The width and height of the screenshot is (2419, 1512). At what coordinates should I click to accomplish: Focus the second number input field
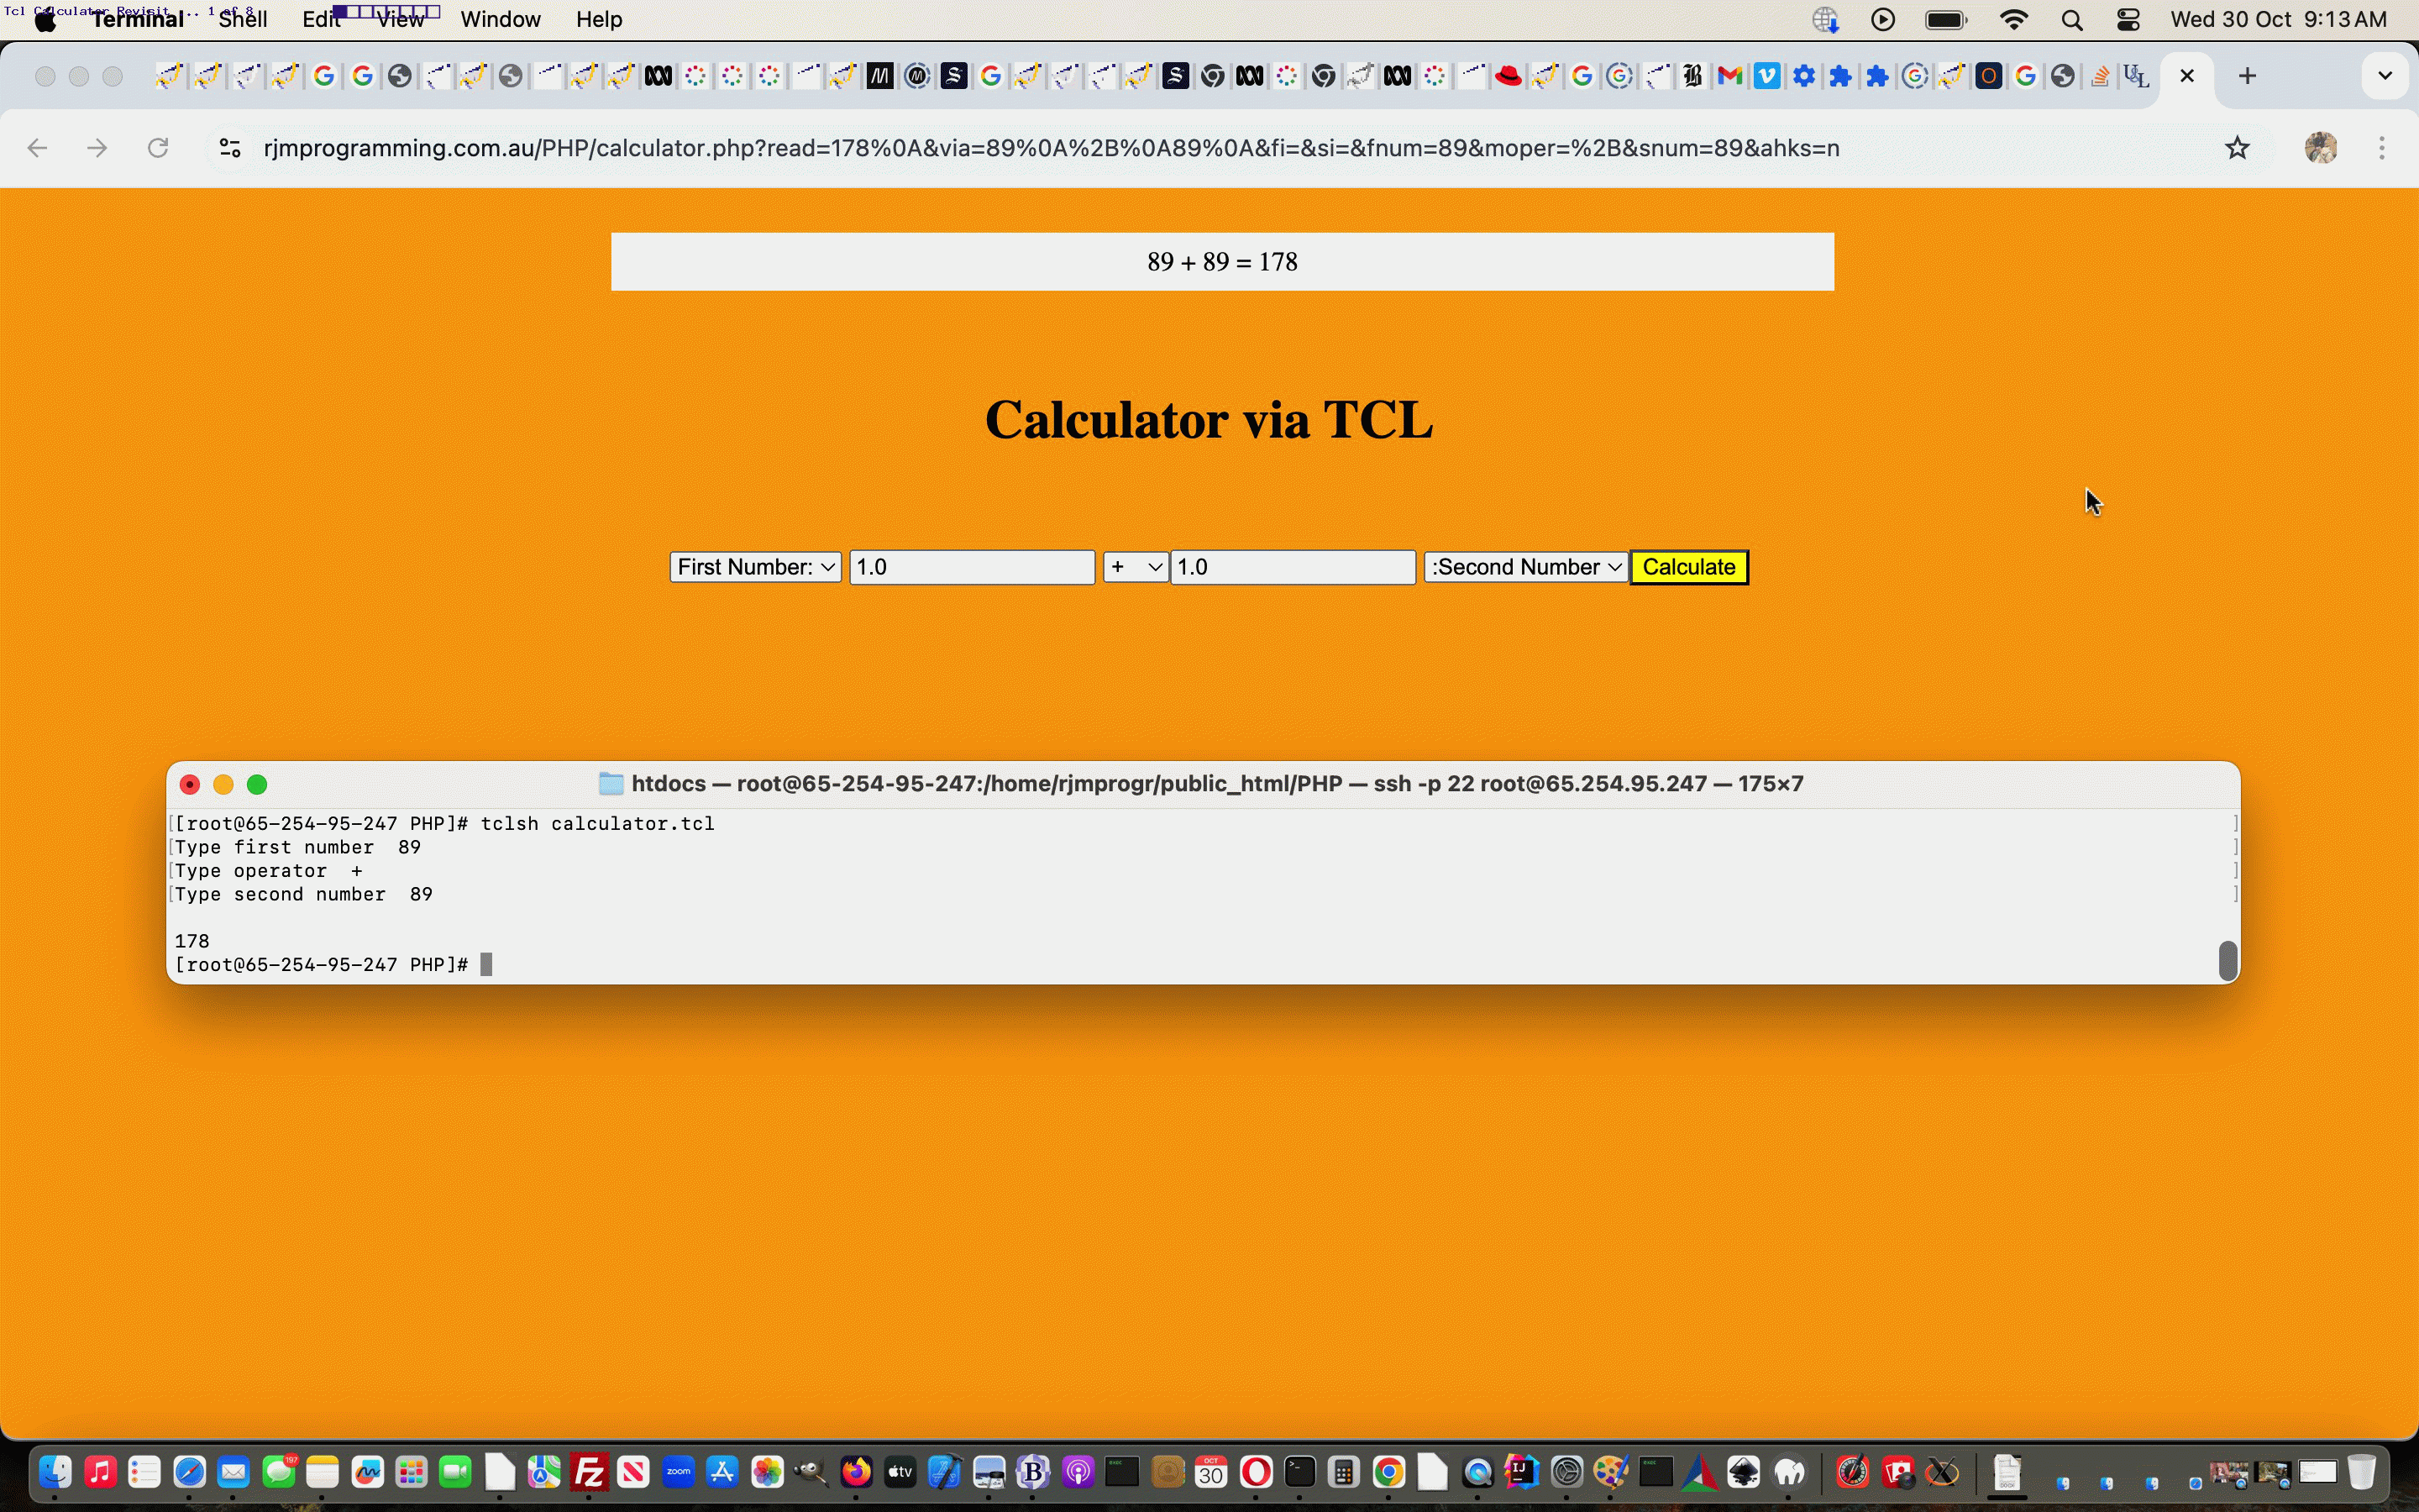coord(1293,567)
